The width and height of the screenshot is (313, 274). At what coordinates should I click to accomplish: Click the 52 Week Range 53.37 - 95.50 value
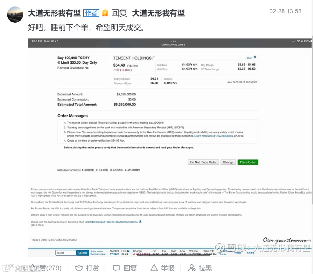tap(247, 69)
